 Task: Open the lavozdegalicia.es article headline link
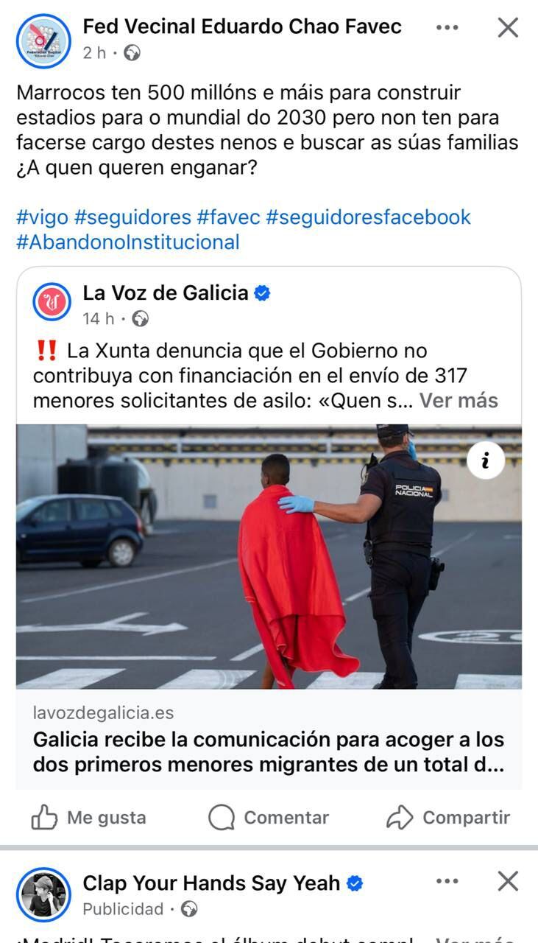269,752
